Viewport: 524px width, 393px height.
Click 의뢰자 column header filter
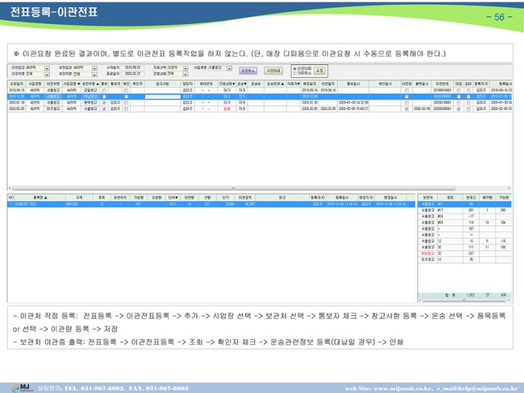[293, 84]
